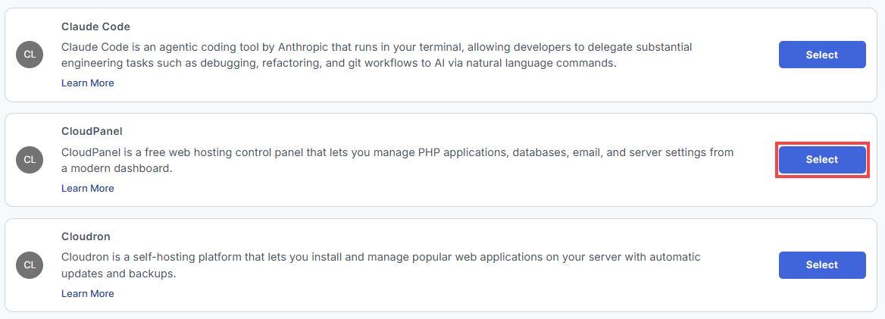Viewport: 885px width, 319px height.
Task: Click the CloudPanel description paragraph
Action: [397, 161]
